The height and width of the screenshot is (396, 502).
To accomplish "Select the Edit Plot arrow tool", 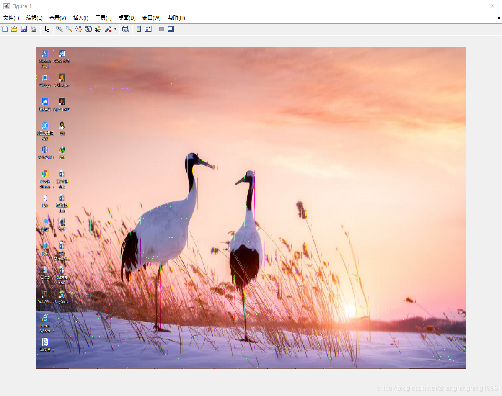I will click(x=47, y=29).
